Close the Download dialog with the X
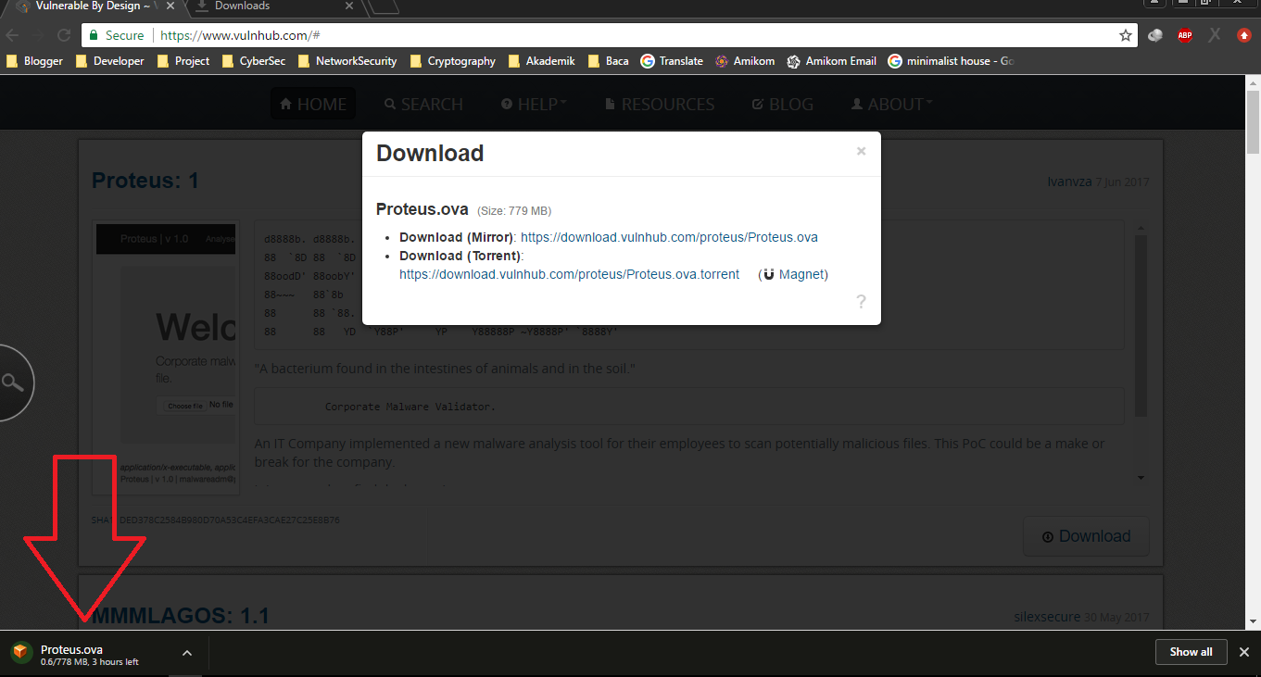 (x=861, y=151)
